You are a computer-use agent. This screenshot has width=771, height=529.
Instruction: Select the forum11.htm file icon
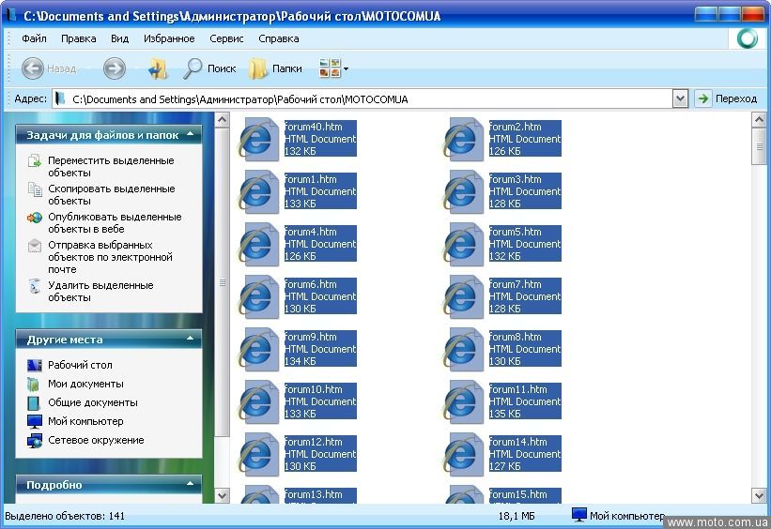[x=463, y=401]
